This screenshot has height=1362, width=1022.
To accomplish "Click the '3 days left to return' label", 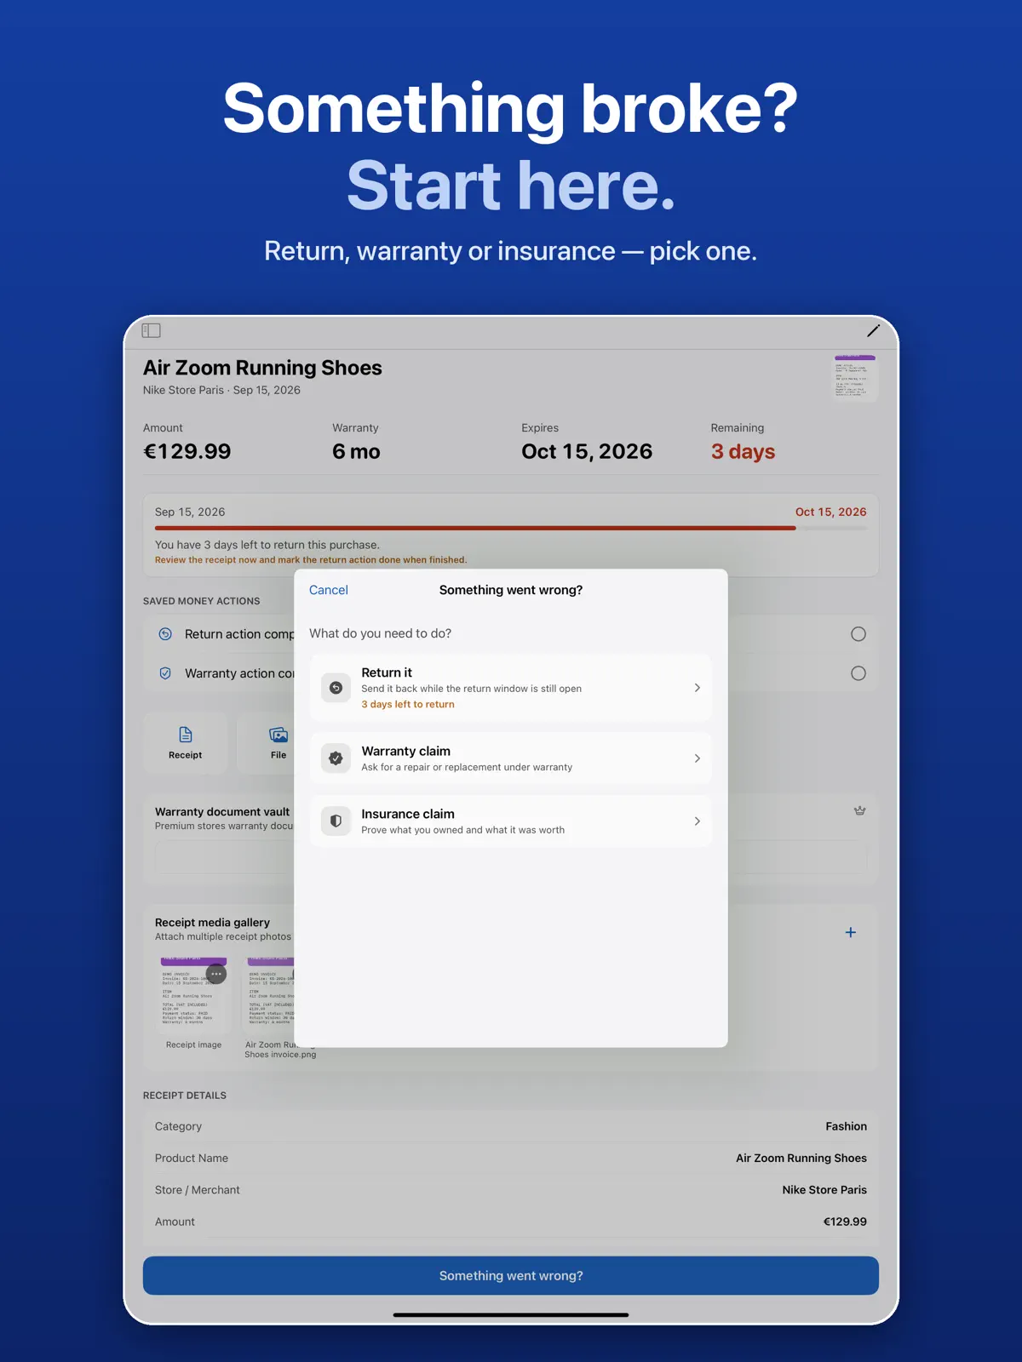I will [408, 705].
